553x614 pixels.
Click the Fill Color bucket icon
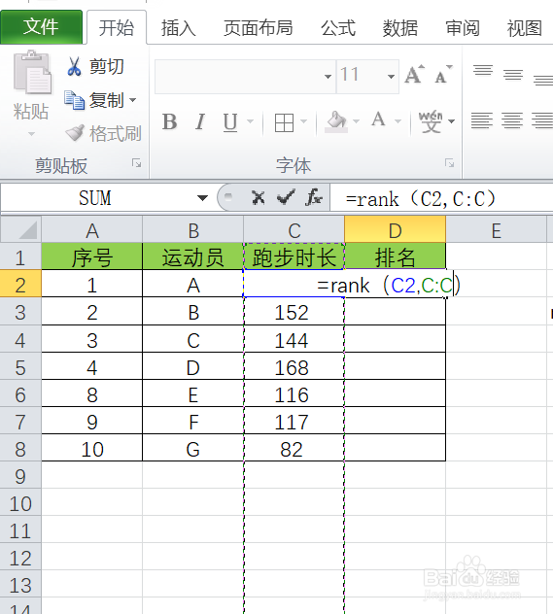click(336, 121)
